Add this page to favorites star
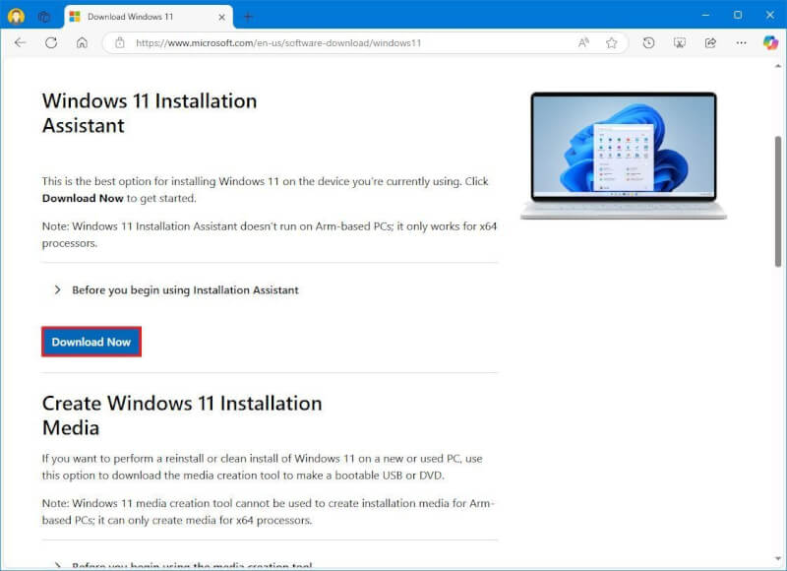This screenshot has height=571, width=787. pos(611,42)
